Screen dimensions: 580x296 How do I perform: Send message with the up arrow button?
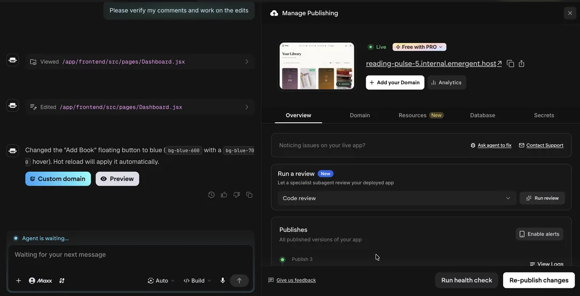tap(240, 280)
